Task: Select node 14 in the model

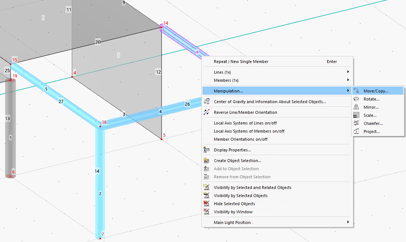Action: [x=162, y=27]
